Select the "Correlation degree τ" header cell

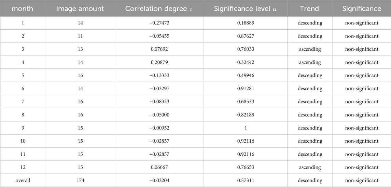159,9
